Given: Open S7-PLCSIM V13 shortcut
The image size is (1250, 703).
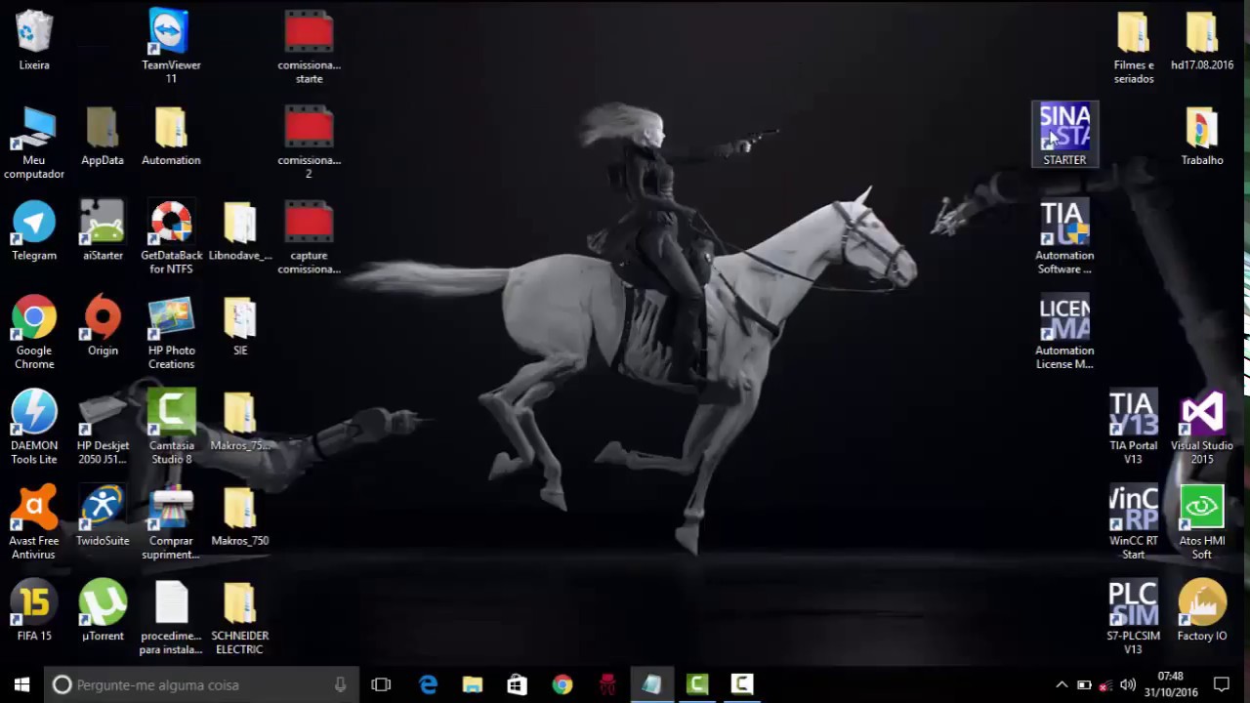Looking at the screenshot, I should 1133,617.
